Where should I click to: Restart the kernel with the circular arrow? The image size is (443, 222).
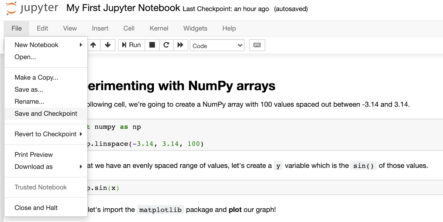point(166,45)
